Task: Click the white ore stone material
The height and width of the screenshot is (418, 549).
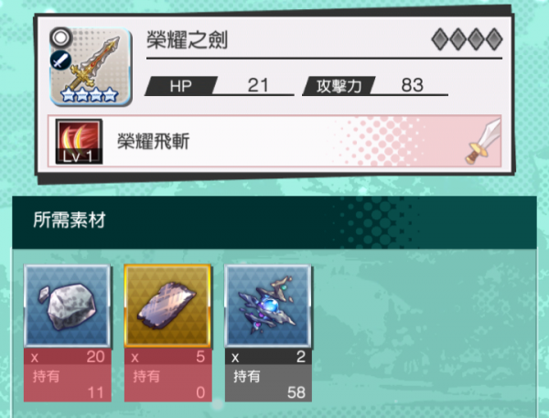Action: [67, 306]
